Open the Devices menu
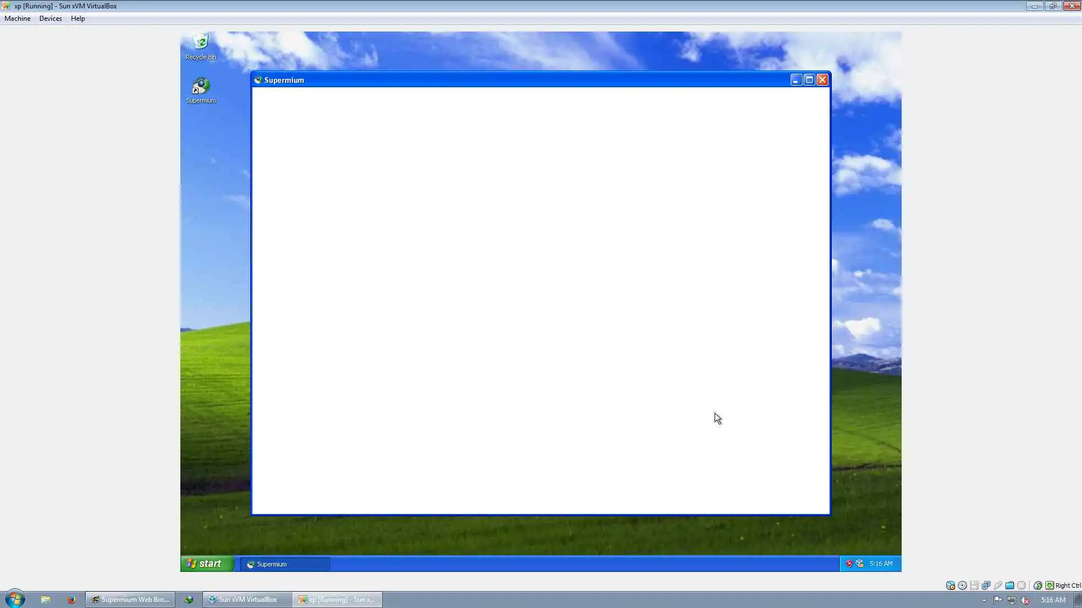Image resolution: width=1082 pixels, height=608 pixels. 50,19
